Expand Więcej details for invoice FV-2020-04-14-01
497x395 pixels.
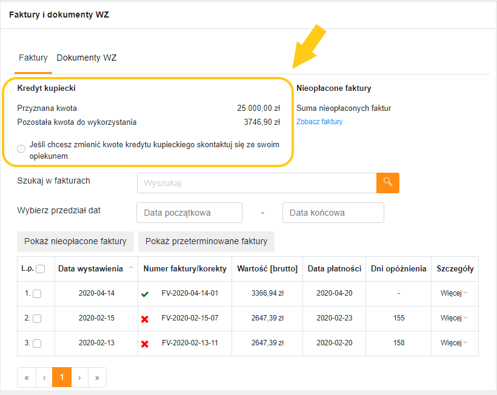pyautogui.click(x=454, y=293)
